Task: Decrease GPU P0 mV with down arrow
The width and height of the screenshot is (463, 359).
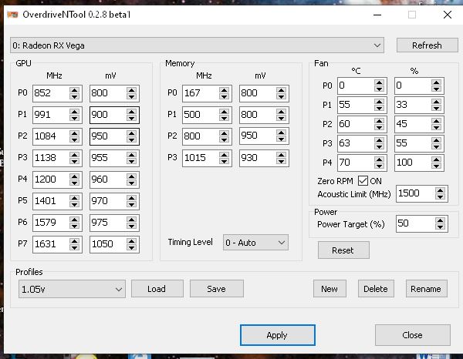Action: pos(131,96)
